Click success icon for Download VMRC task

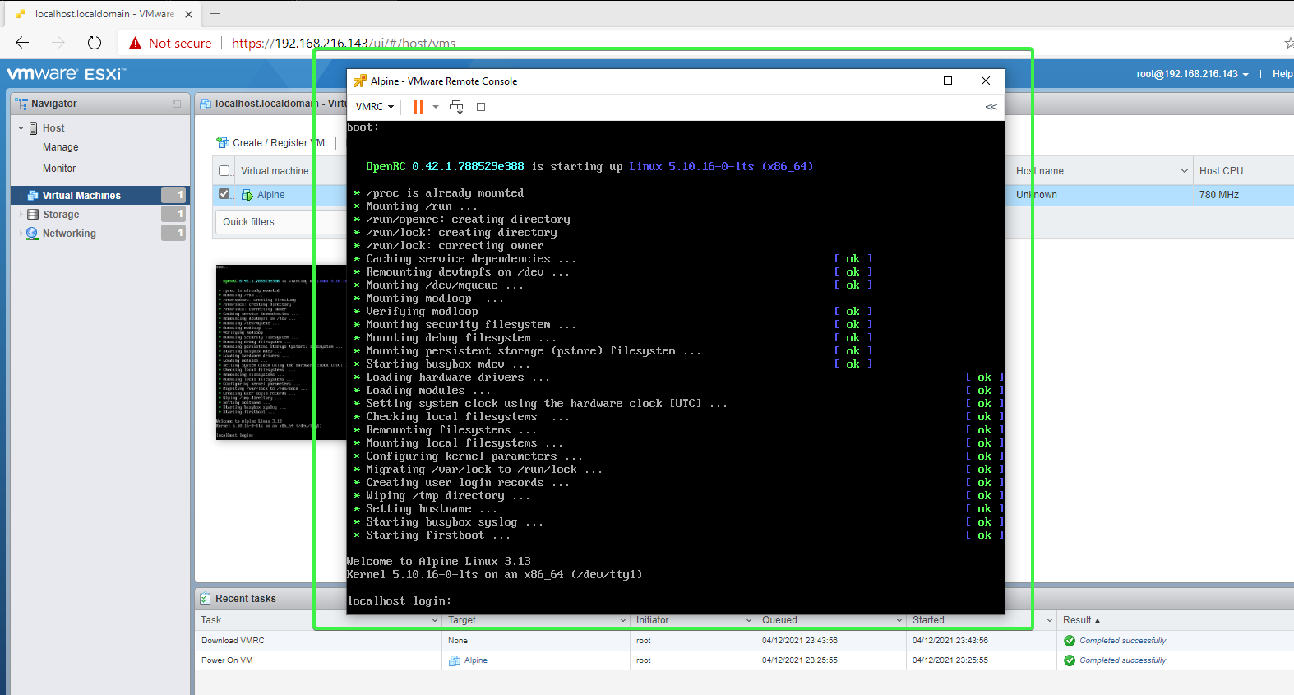[x=1070, y=641]
